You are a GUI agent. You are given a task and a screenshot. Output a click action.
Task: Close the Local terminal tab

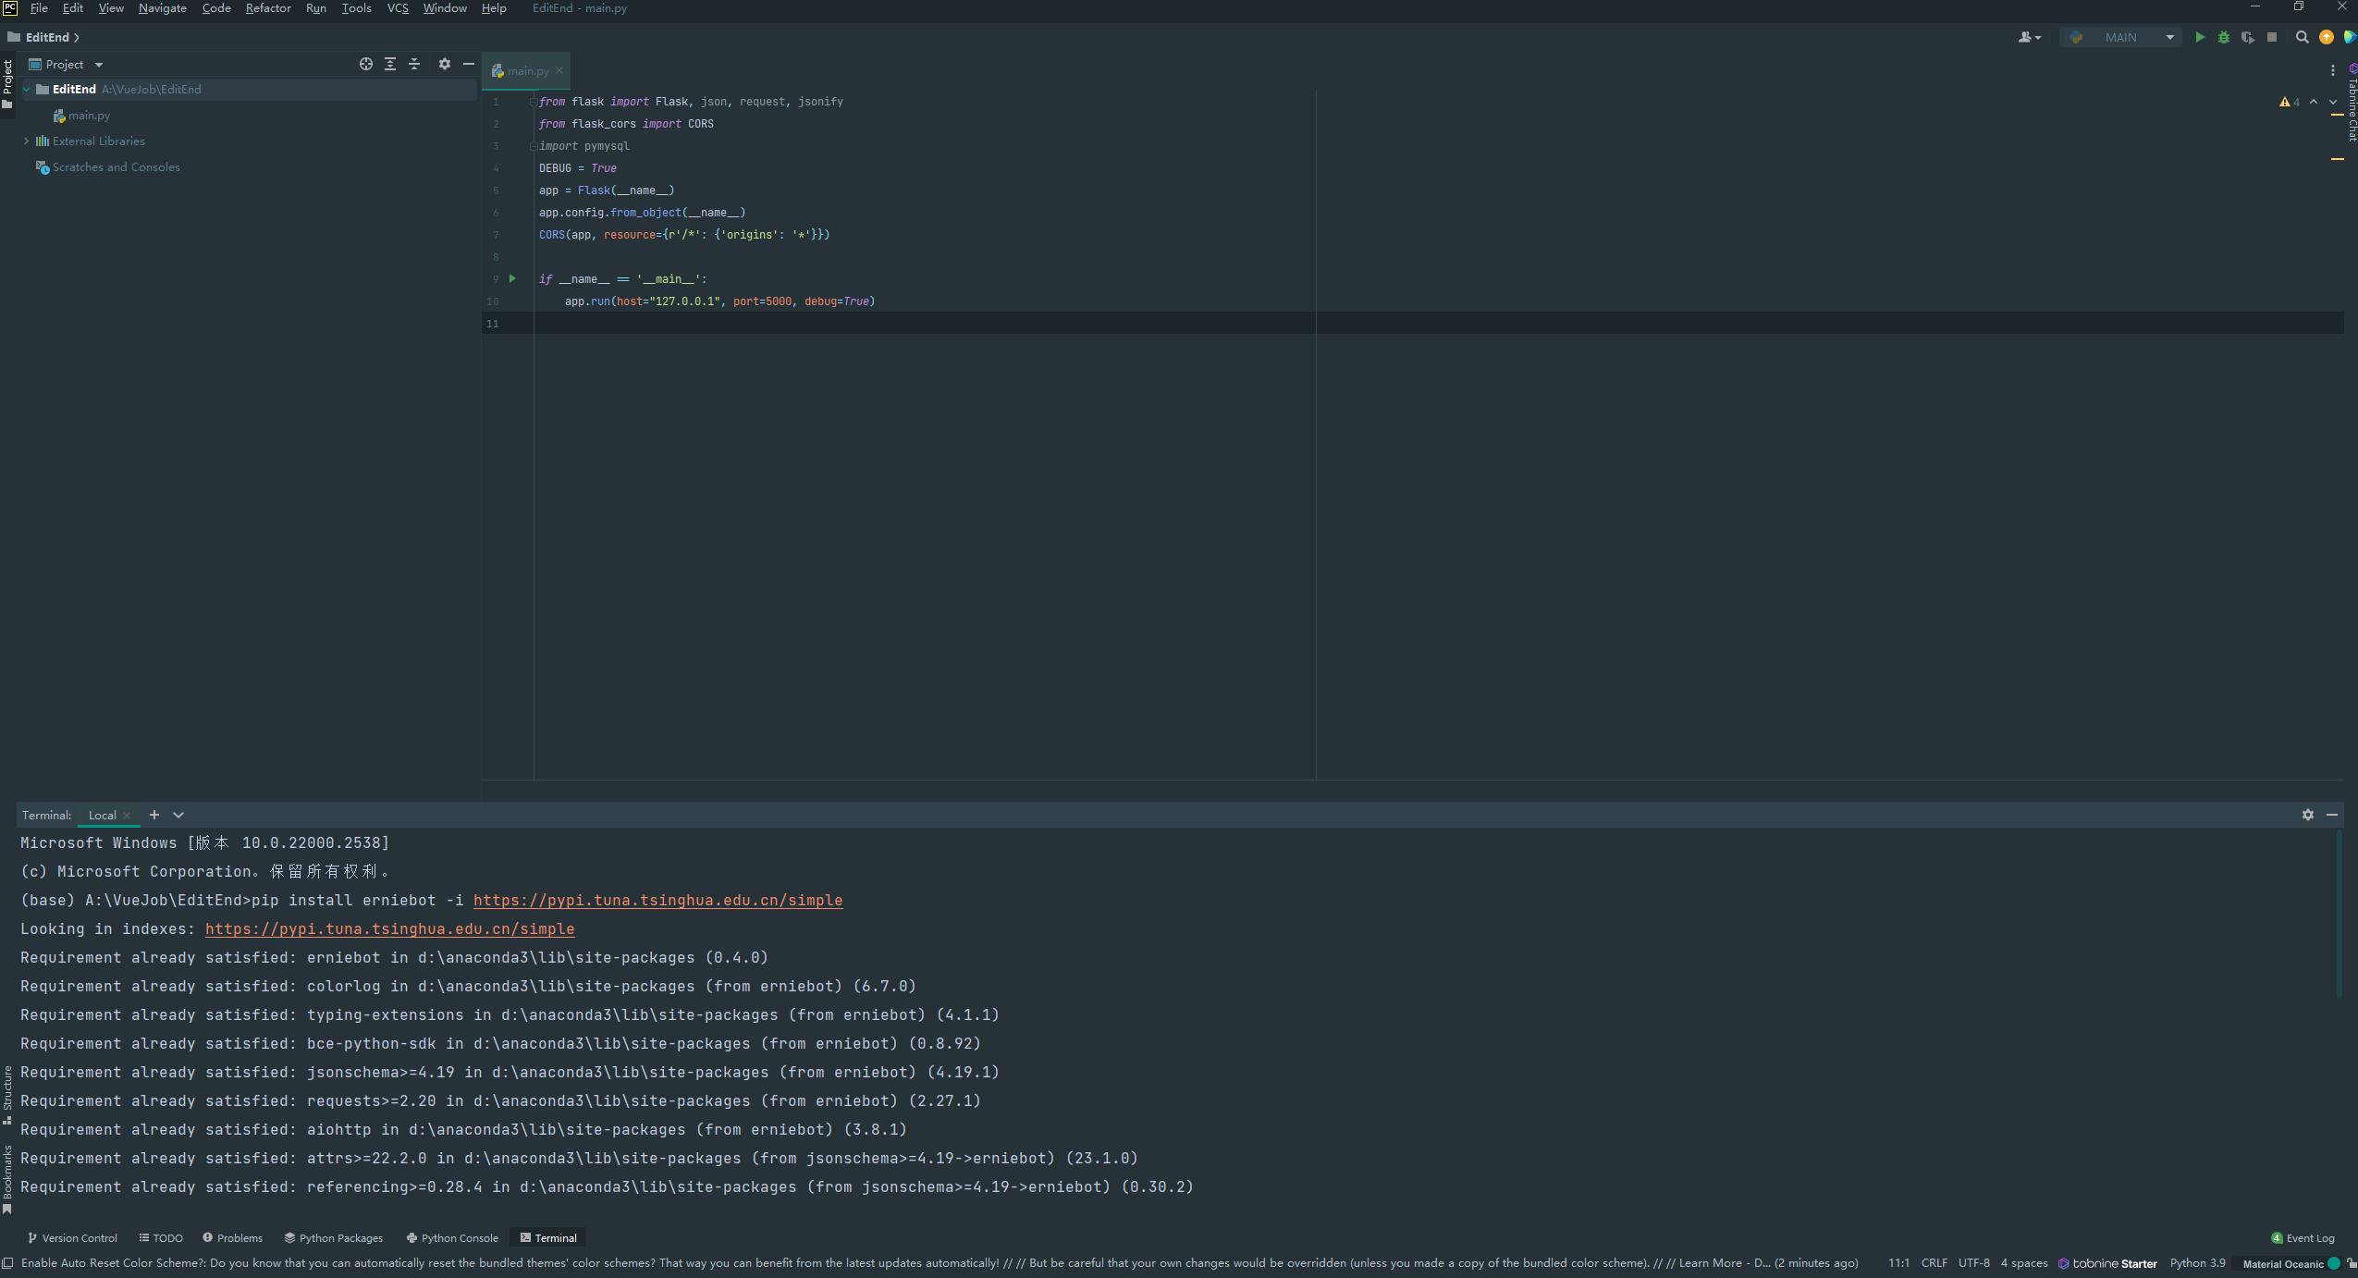127,816
